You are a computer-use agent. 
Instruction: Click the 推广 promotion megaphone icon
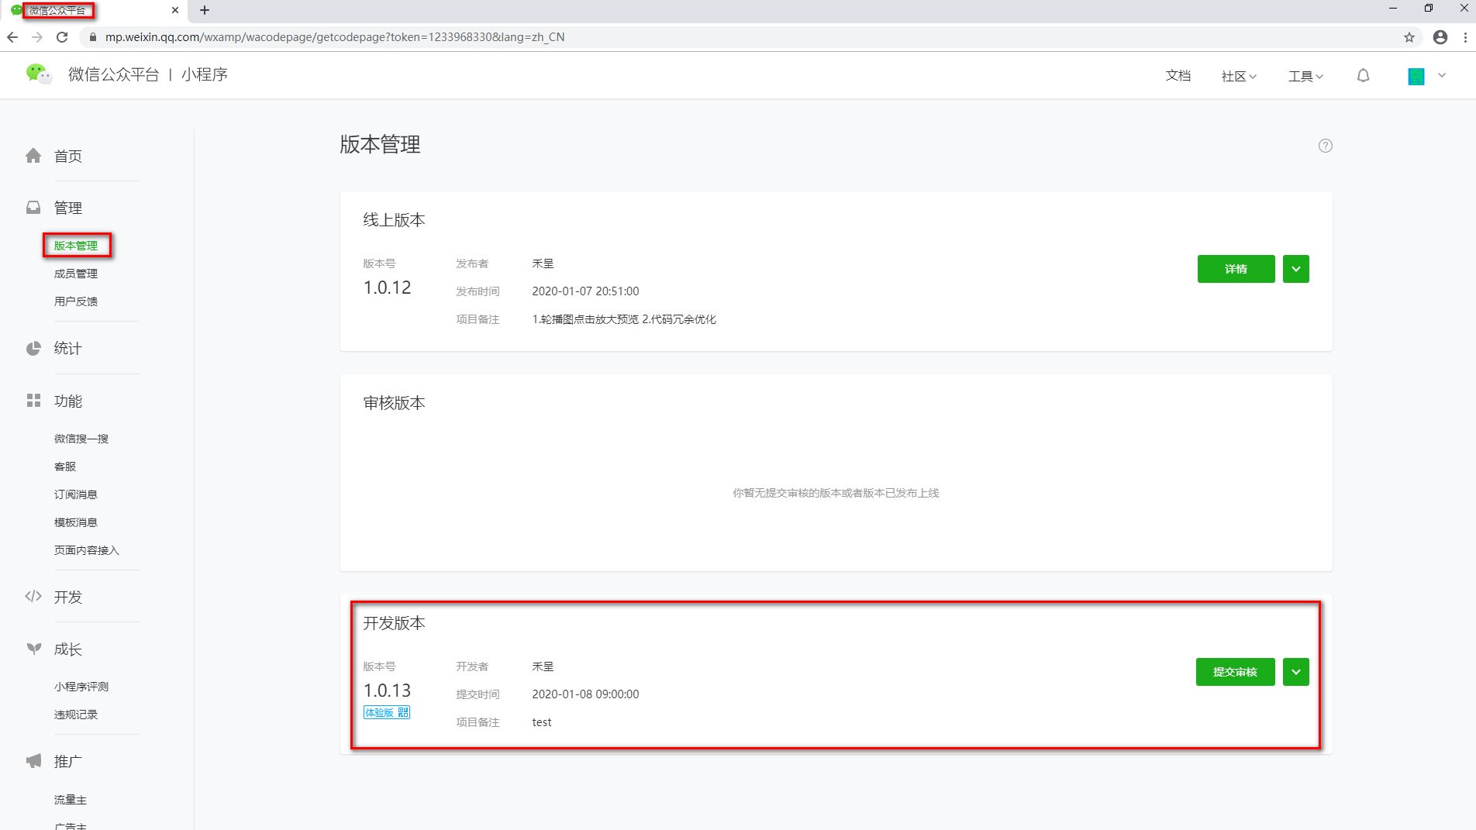(x=33, y=760)
